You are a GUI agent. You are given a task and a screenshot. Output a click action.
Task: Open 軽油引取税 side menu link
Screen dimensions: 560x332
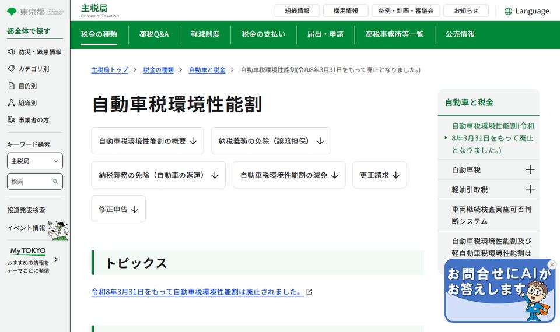point(470,190)
